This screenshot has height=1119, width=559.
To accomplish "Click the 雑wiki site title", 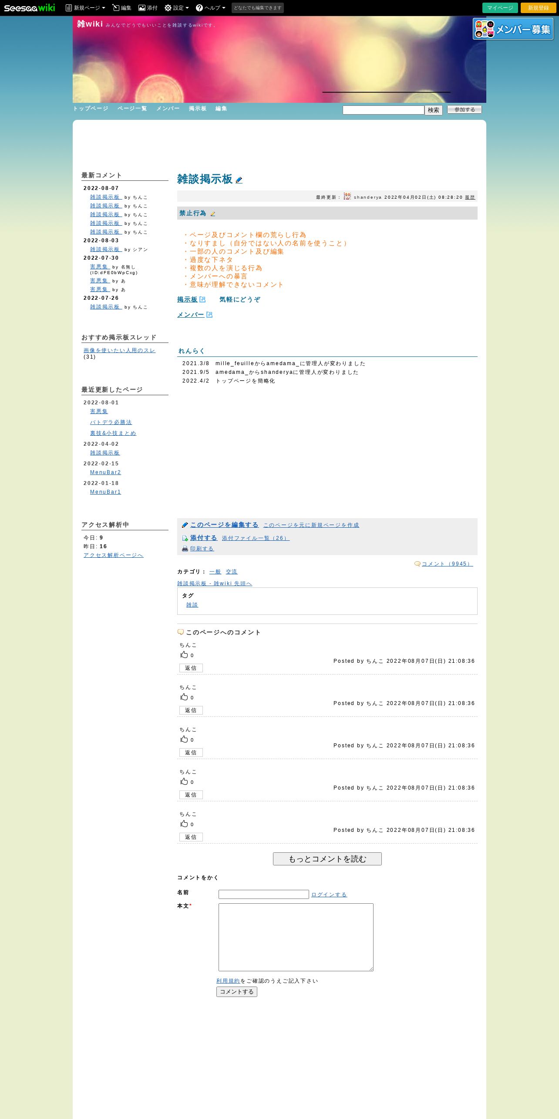I will click(90, 24).
